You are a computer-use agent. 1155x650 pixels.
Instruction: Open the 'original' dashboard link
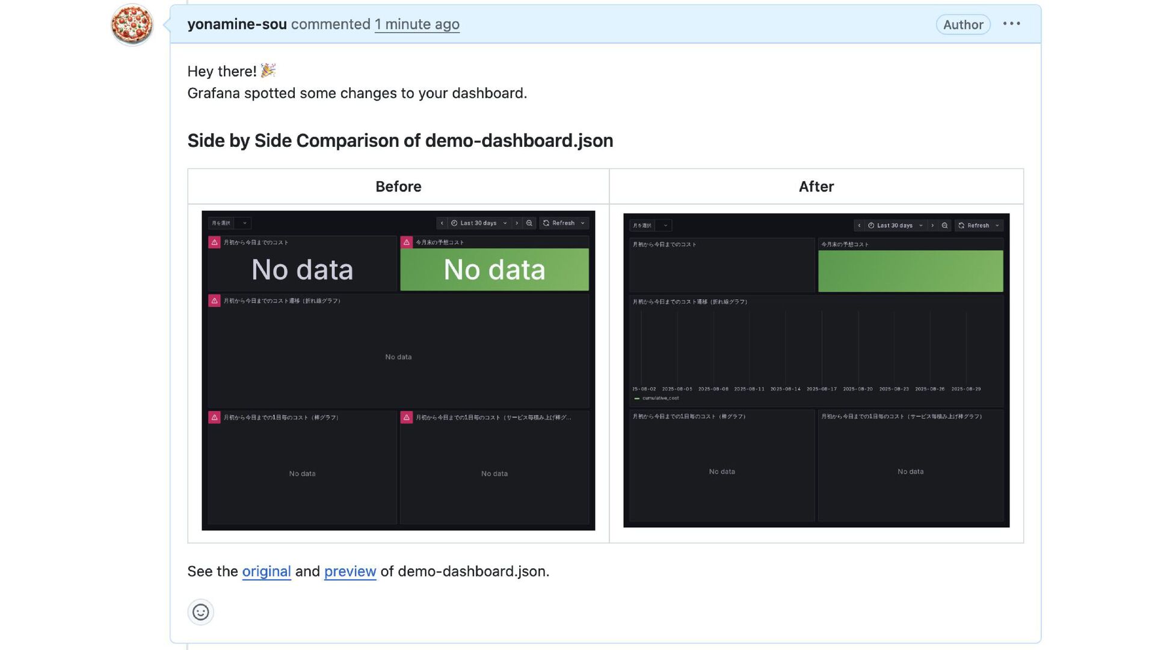[266, 571]
